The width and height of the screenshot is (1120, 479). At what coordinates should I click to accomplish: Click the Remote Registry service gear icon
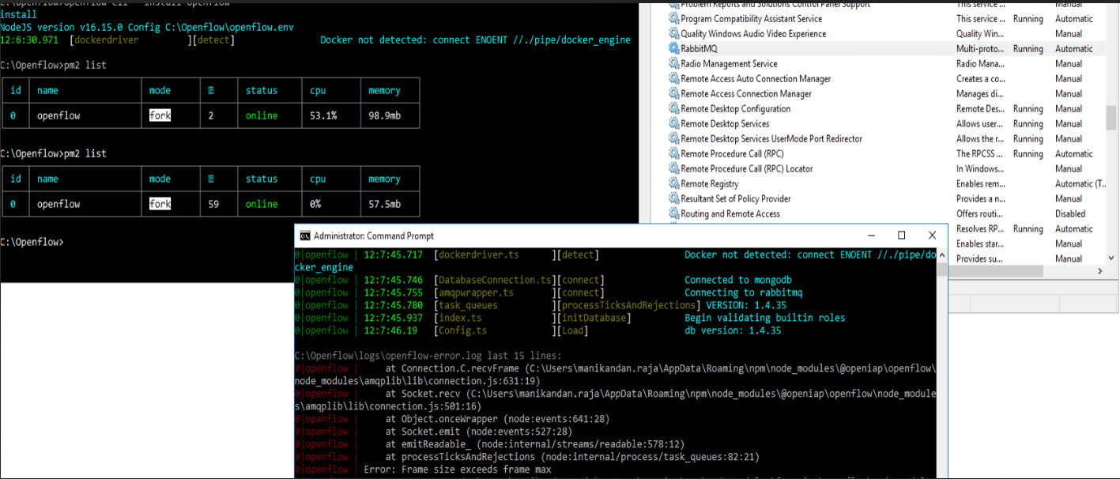(673, 184)
